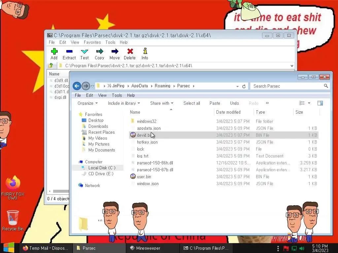This screenshot has height=253, width=338.
Task: Click the search magnifier icon
Action: pyautogui.click(x=326, y=86)
